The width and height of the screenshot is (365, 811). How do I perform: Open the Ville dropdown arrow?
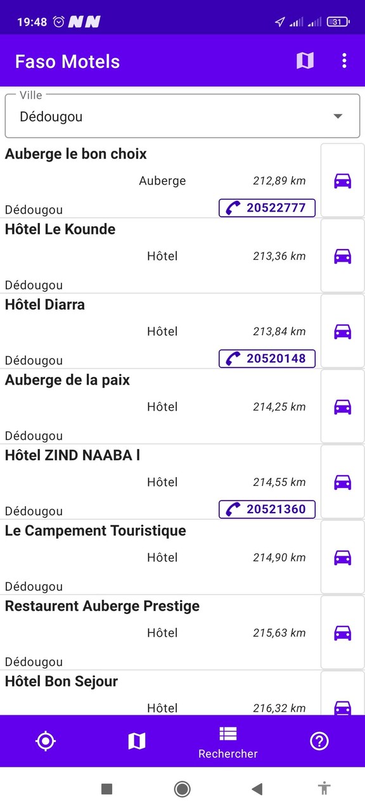[337, 116]
